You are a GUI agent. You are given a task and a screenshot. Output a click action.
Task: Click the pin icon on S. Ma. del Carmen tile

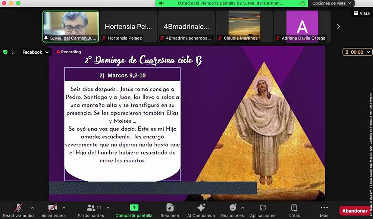click(46, 38)
